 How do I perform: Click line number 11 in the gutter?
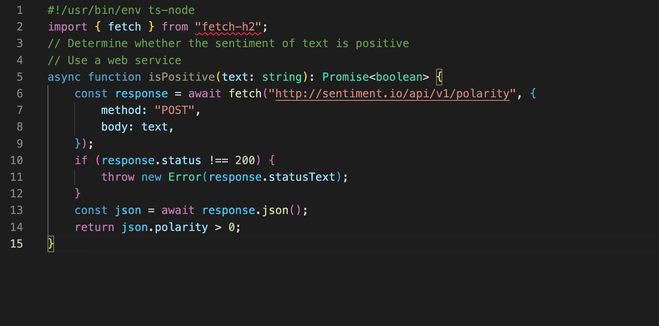(17, 177)
